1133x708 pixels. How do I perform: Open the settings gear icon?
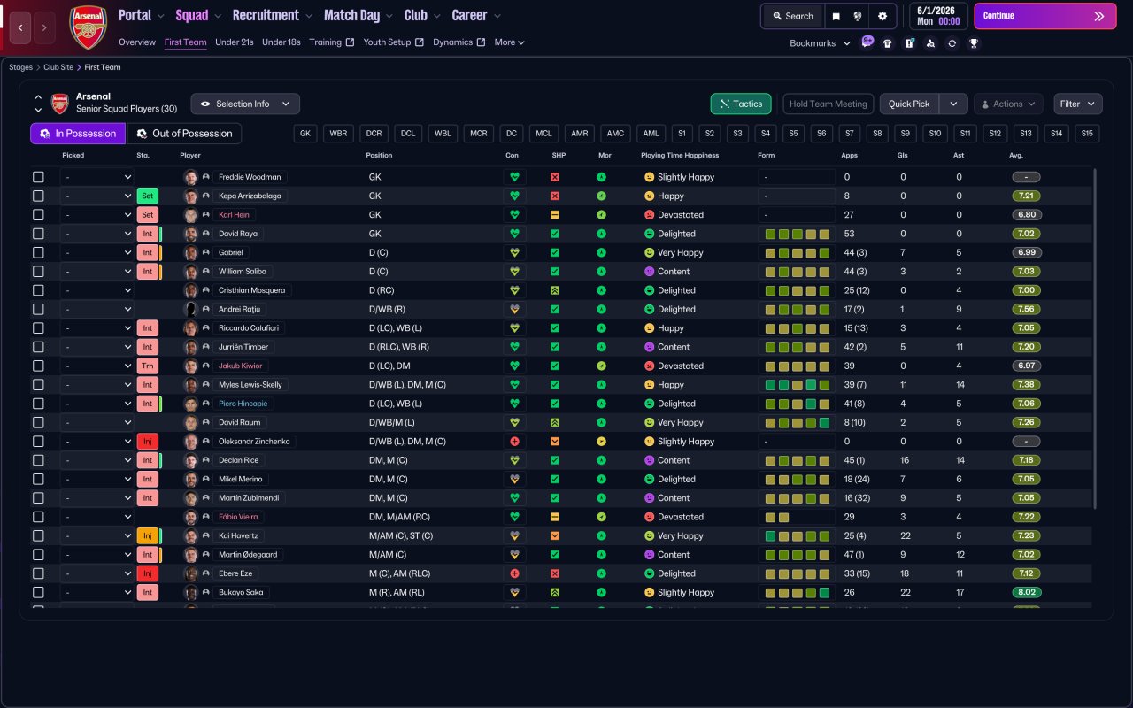pos(883,16)
